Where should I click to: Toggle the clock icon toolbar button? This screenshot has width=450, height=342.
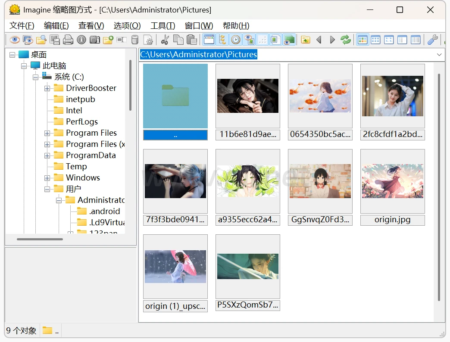pyautogui.click(x=236, y=40)
